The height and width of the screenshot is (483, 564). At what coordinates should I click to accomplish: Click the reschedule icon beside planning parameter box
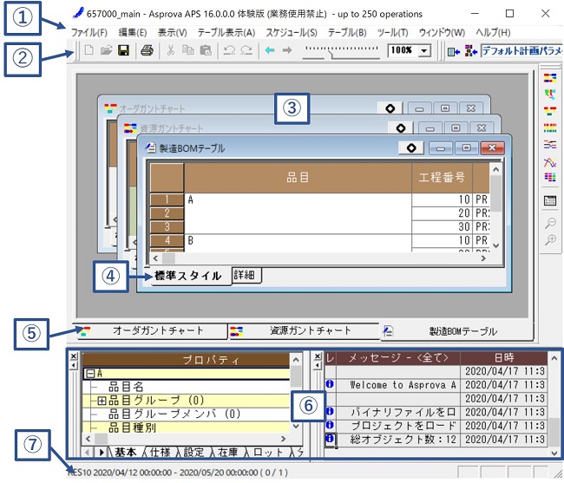(x=471, y=51)
